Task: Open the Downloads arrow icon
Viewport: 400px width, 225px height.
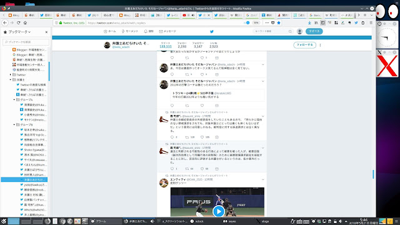Action: [309, 22]
